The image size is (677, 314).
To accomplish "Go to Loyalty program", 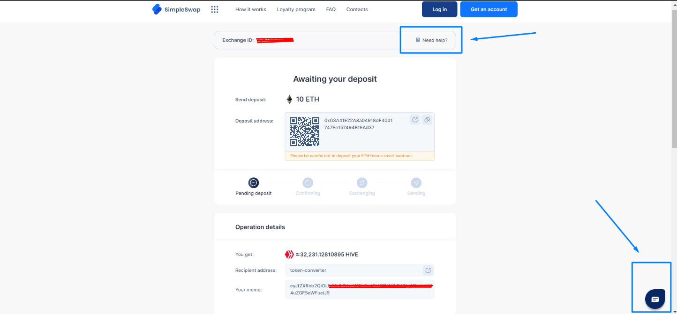I will (296, 9).
